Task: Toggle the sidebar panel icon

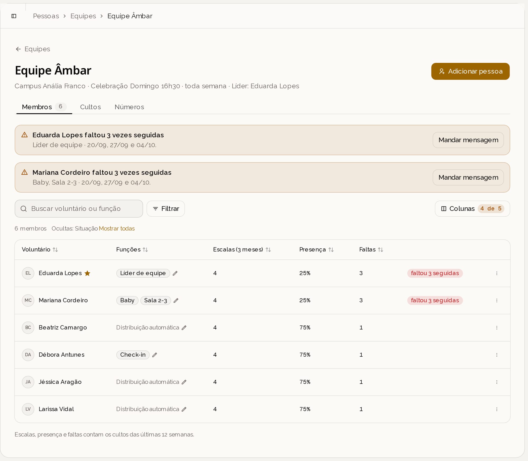Action: [x=14, y=16]
